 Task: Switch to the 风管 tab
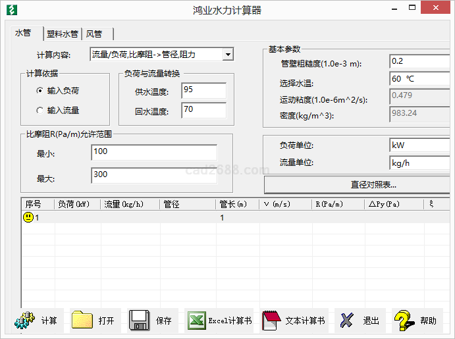coord(97,34)
